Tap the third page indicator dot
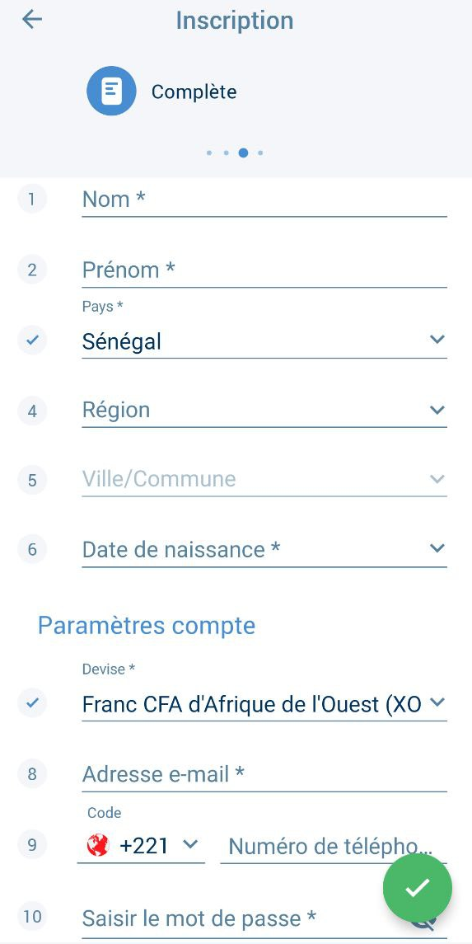Screen dimensions: 472x944 coord(243,153)
